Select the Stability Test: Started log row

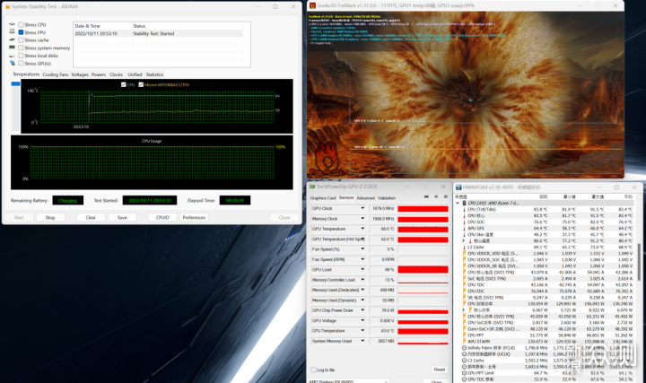(159, 33)
